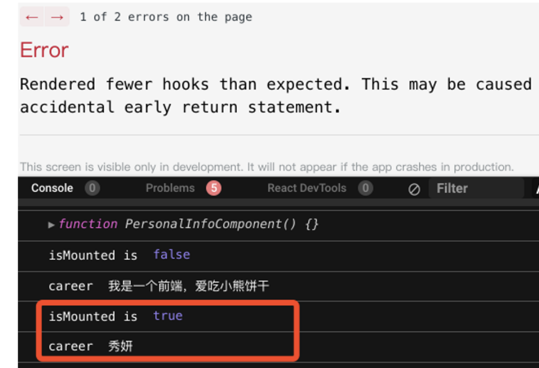Click the 'Rendered fewer hooks' error message
The width and height of the screenshot is (539, 368).
click(276, 96)
